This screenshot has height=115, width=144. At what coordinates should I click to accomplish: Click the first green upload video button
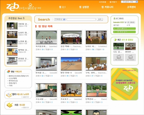[x=124, y=29]
